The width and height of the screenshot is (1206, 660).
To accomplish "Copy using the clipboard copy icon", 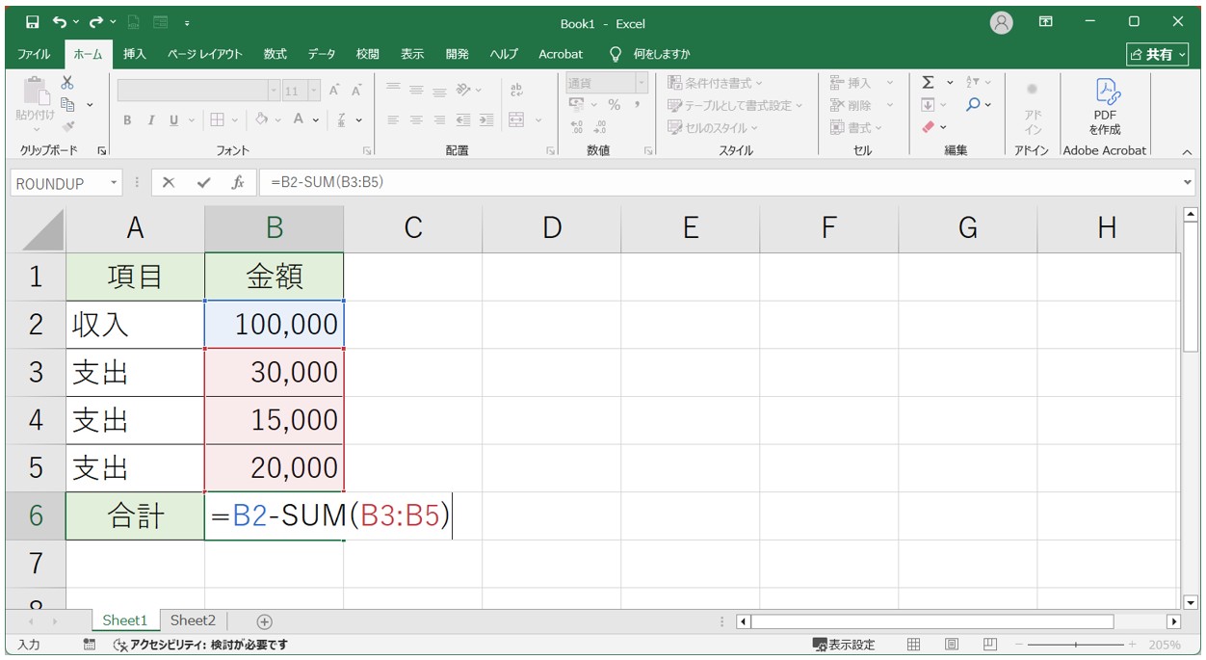I will coord(67,104).
